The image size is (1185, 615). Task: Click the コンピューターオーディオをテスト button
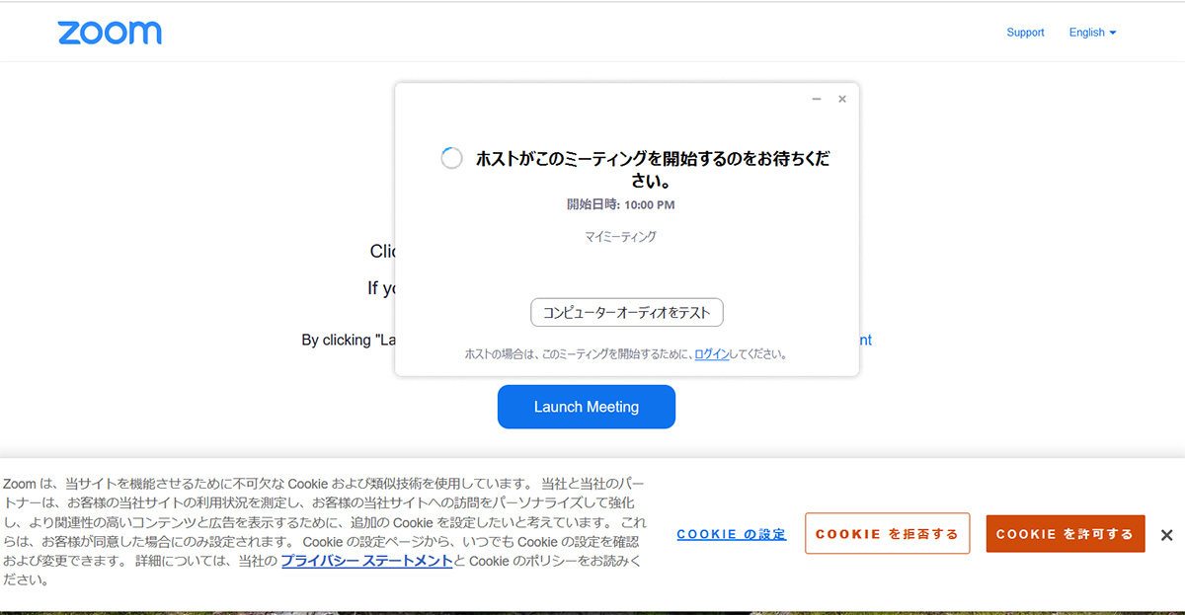(x=627, y=312)
